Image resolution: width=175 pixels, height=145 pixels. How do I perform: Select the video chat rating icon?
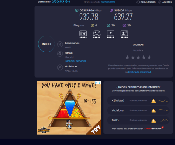click(x=124, y=34)
